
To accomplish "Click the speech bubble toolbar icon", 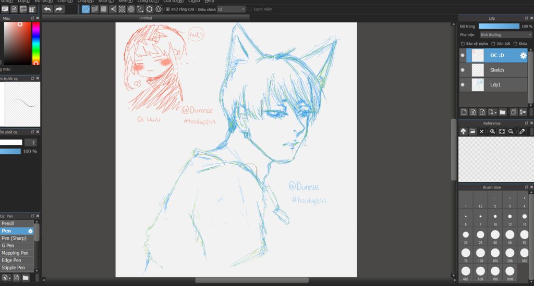I will pyautogui.click(x=5, y=9).
